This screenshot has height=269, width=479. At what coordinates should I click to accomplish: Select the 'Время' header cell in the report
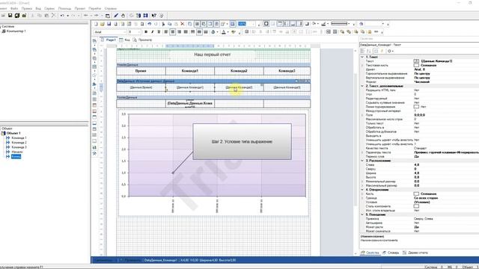point(141,71)
